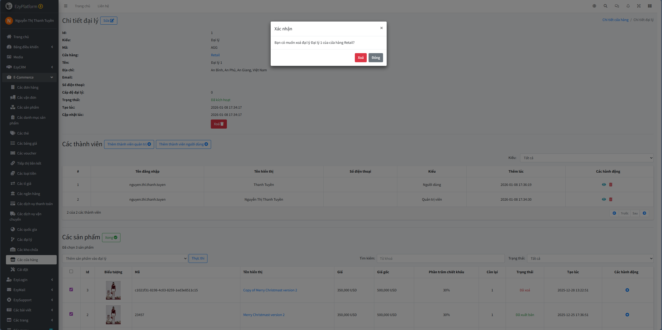Expand the EzyCRM sidebar menu

(x=29, y=67)
